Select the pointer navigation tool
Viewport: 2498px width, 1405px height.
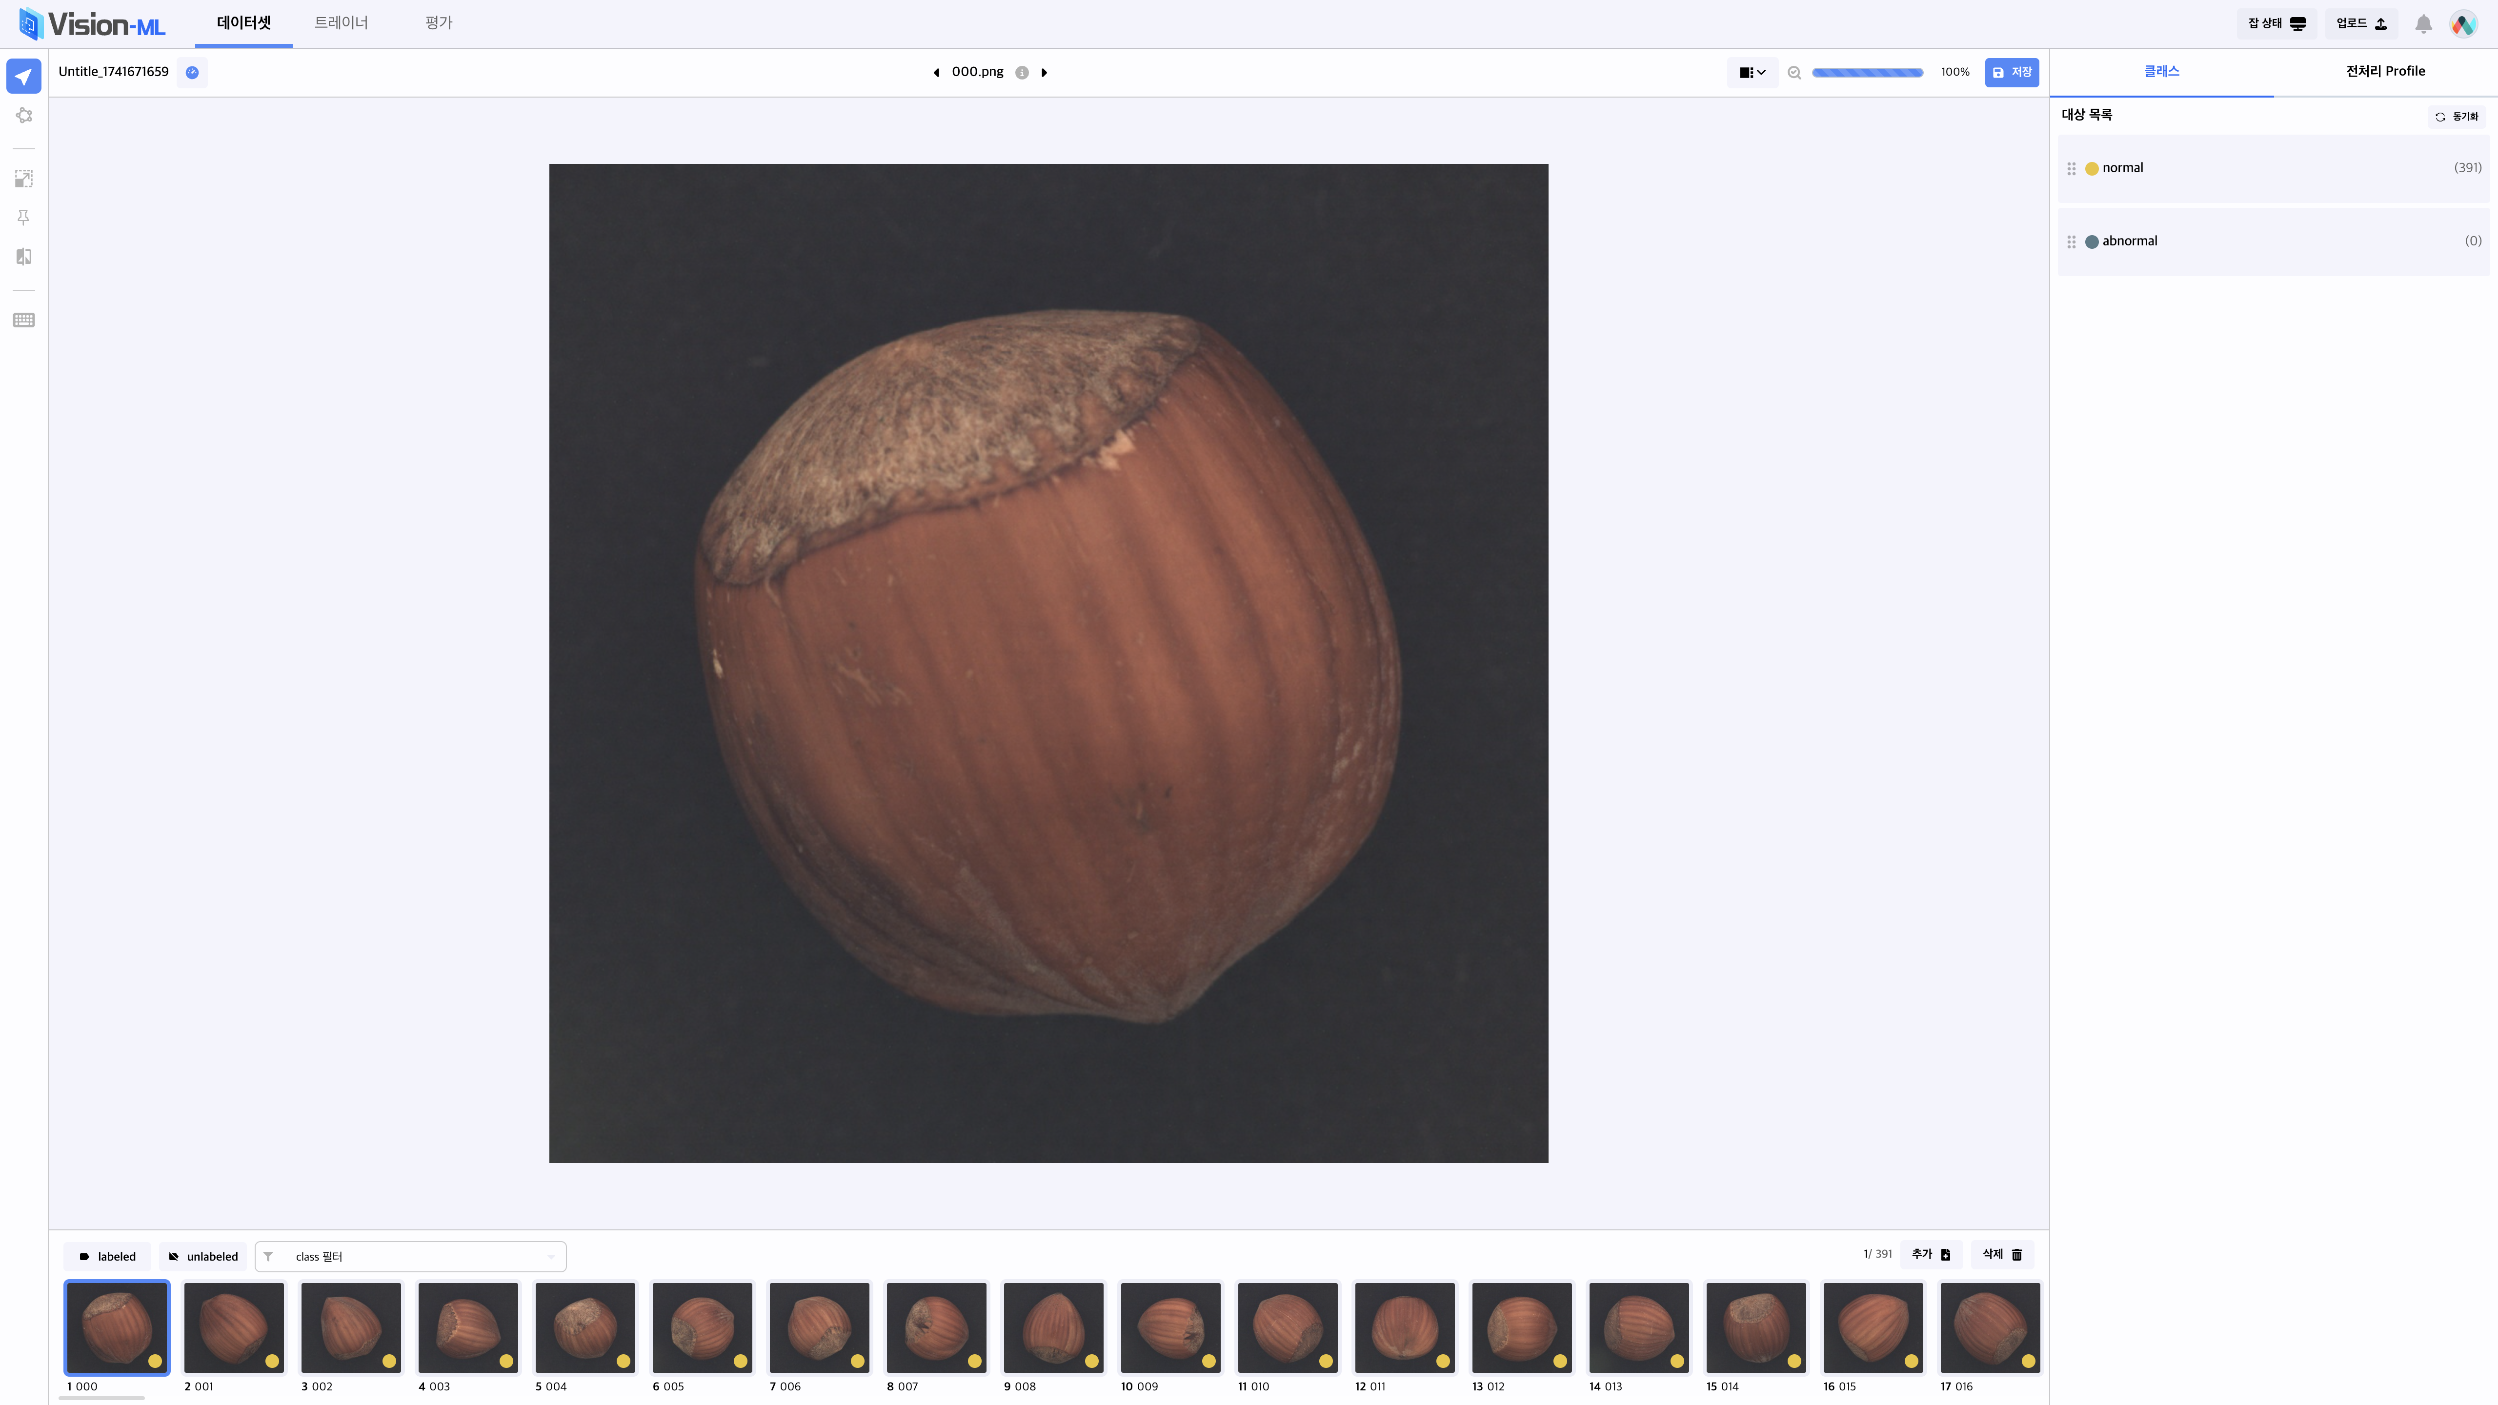[x=23, y=77]
